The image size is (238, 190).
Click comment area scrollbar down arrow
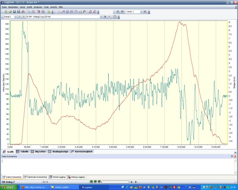235,172
